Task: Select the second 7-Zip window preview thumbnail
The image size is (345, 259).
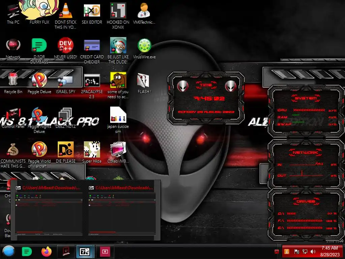Action: tap(122, 210)
